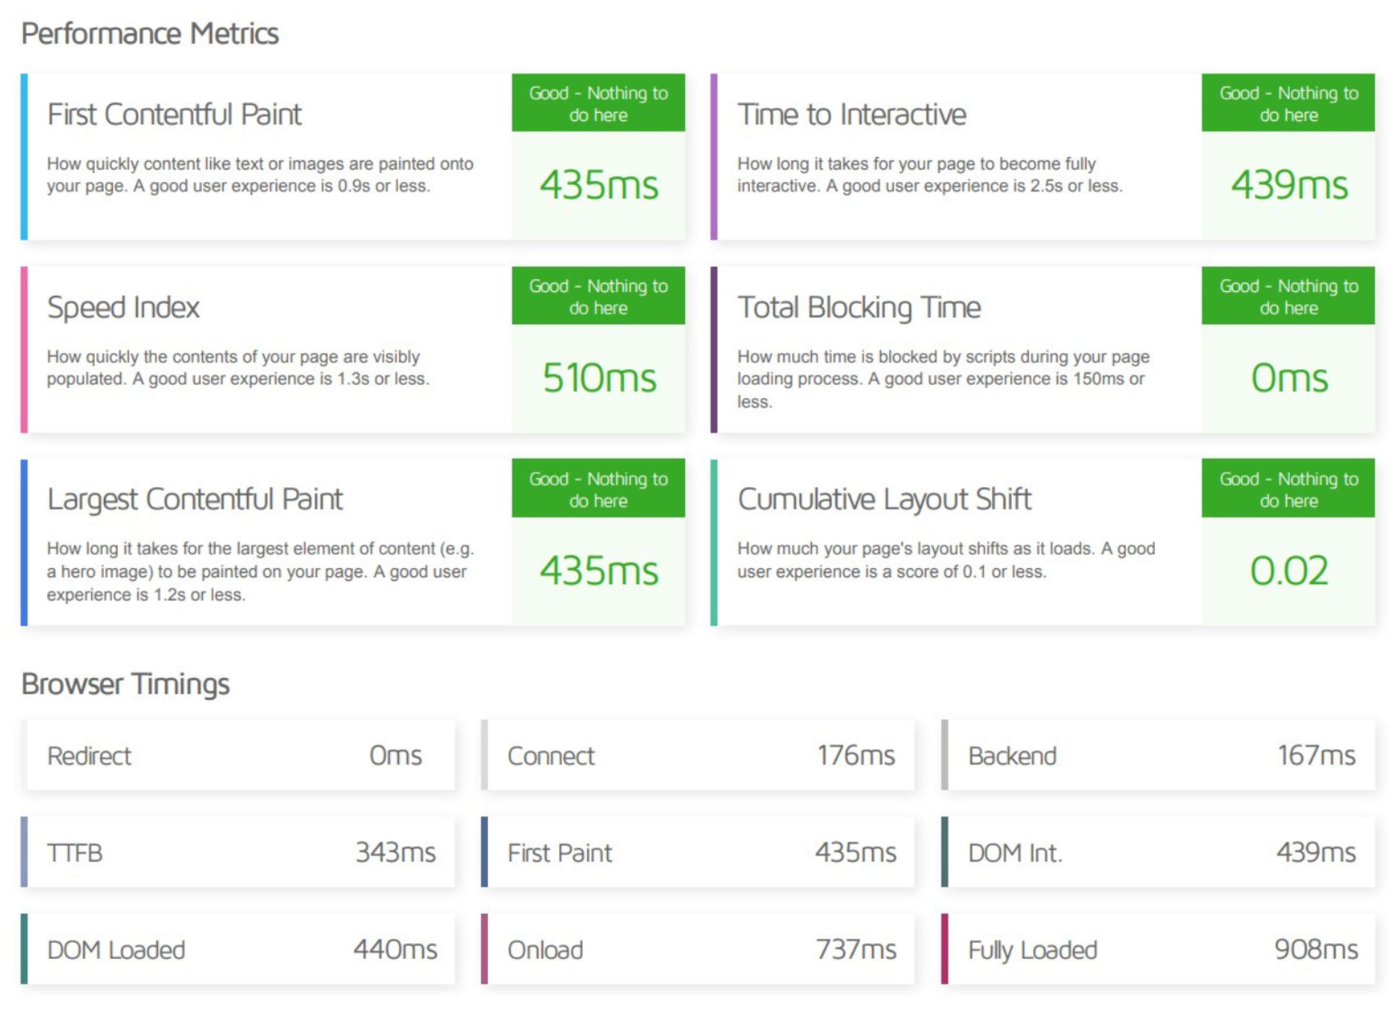Click the Largest Contentful Paint heading

pyautogui.click(x=195, y=499)
